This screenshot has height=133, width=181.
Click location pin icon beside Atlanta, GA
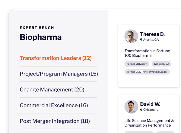(141, 40)
